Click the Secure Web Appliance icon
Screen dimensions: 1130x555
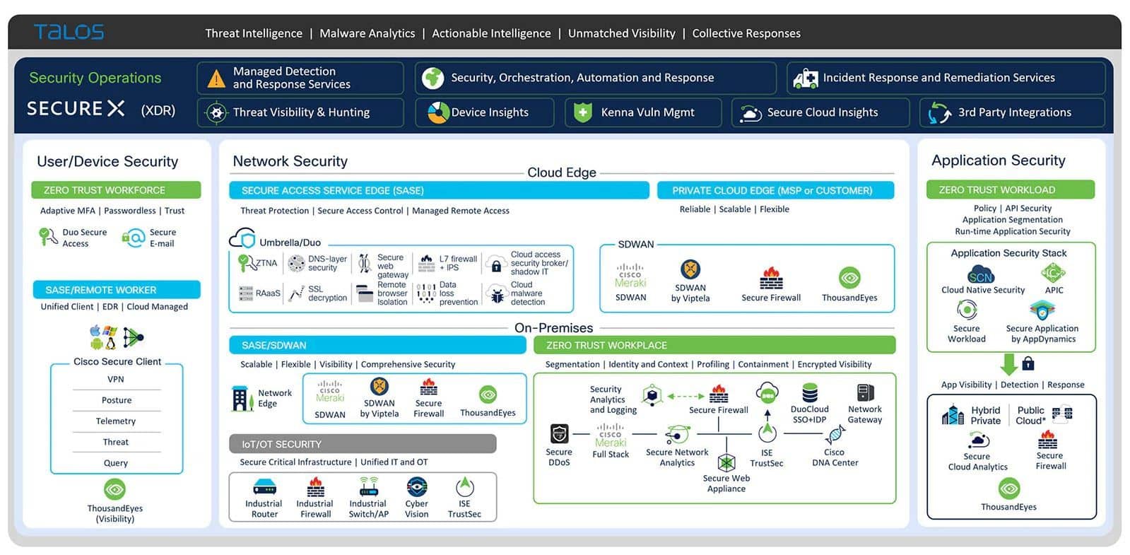click(726, 463)
